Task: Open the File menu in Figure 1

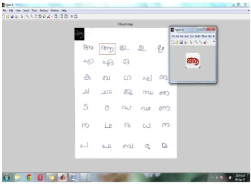Action: click(x=5, y=11)
